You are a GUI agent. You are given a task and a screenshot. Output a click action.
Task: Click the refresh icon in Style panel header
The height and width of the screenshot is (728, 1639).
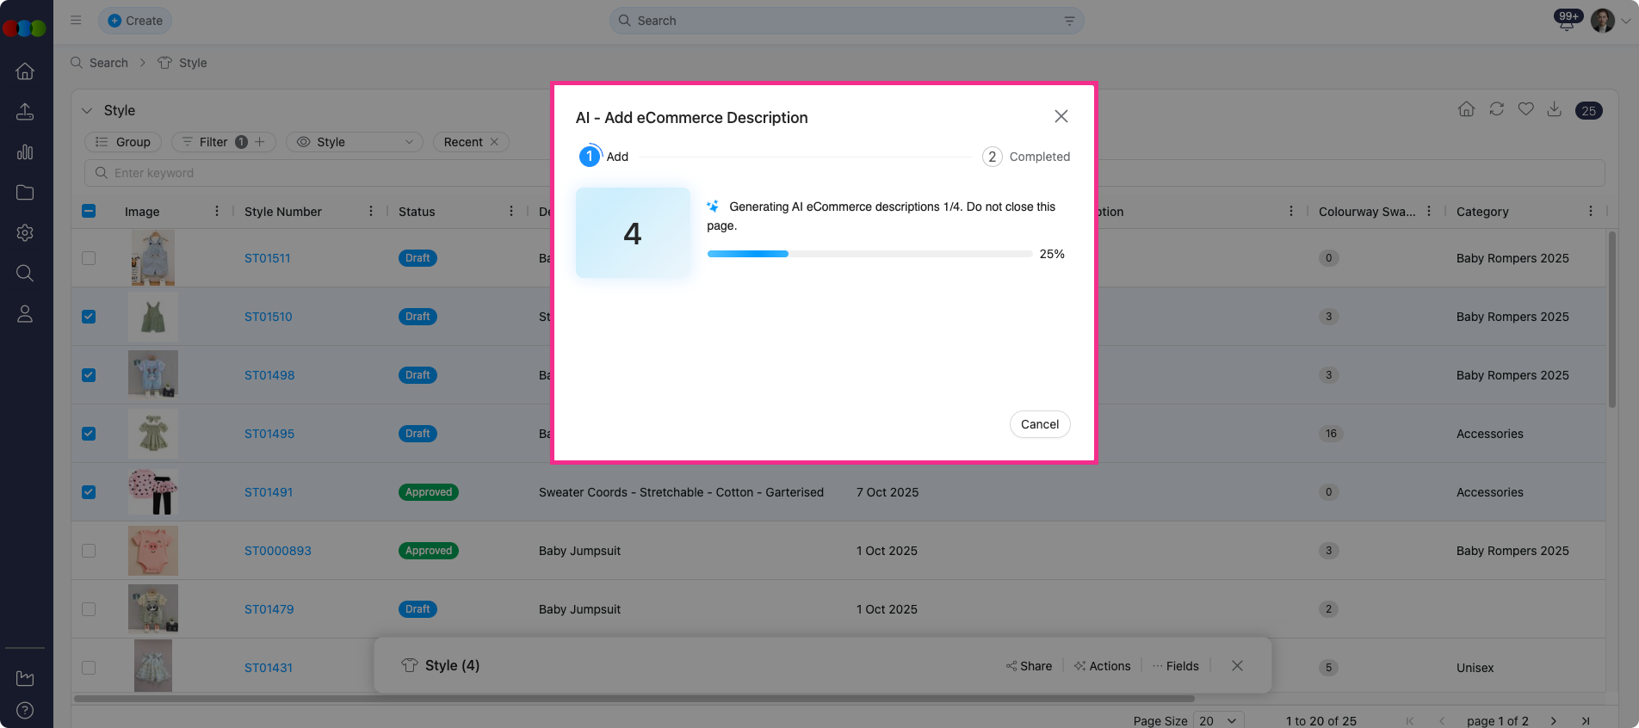tap(1496, 109)
